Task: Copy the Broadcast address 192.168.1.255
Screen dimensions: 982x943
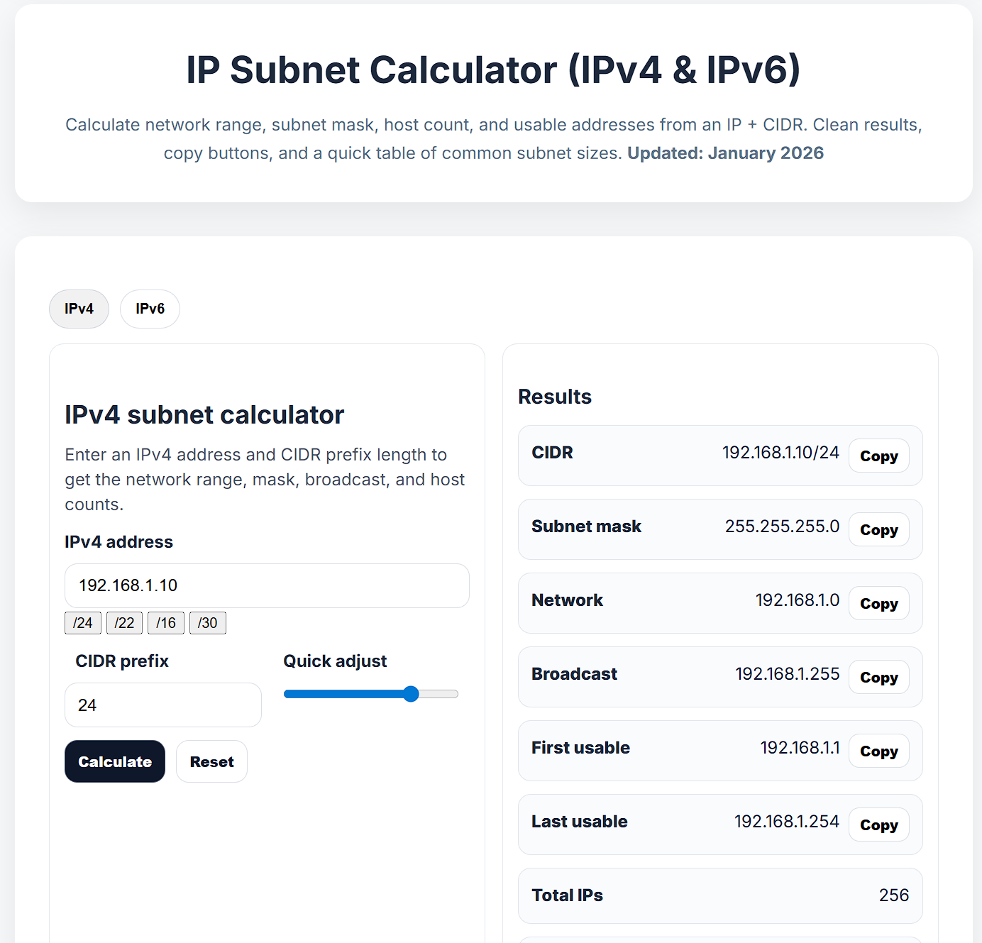Action: tap(878, 677)
